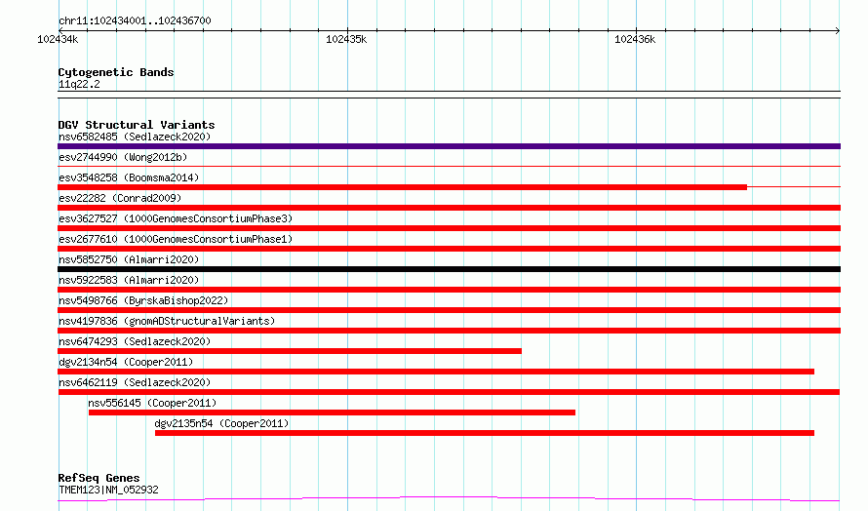Click the 102436k ruler mark

click(x=635, y=39)
